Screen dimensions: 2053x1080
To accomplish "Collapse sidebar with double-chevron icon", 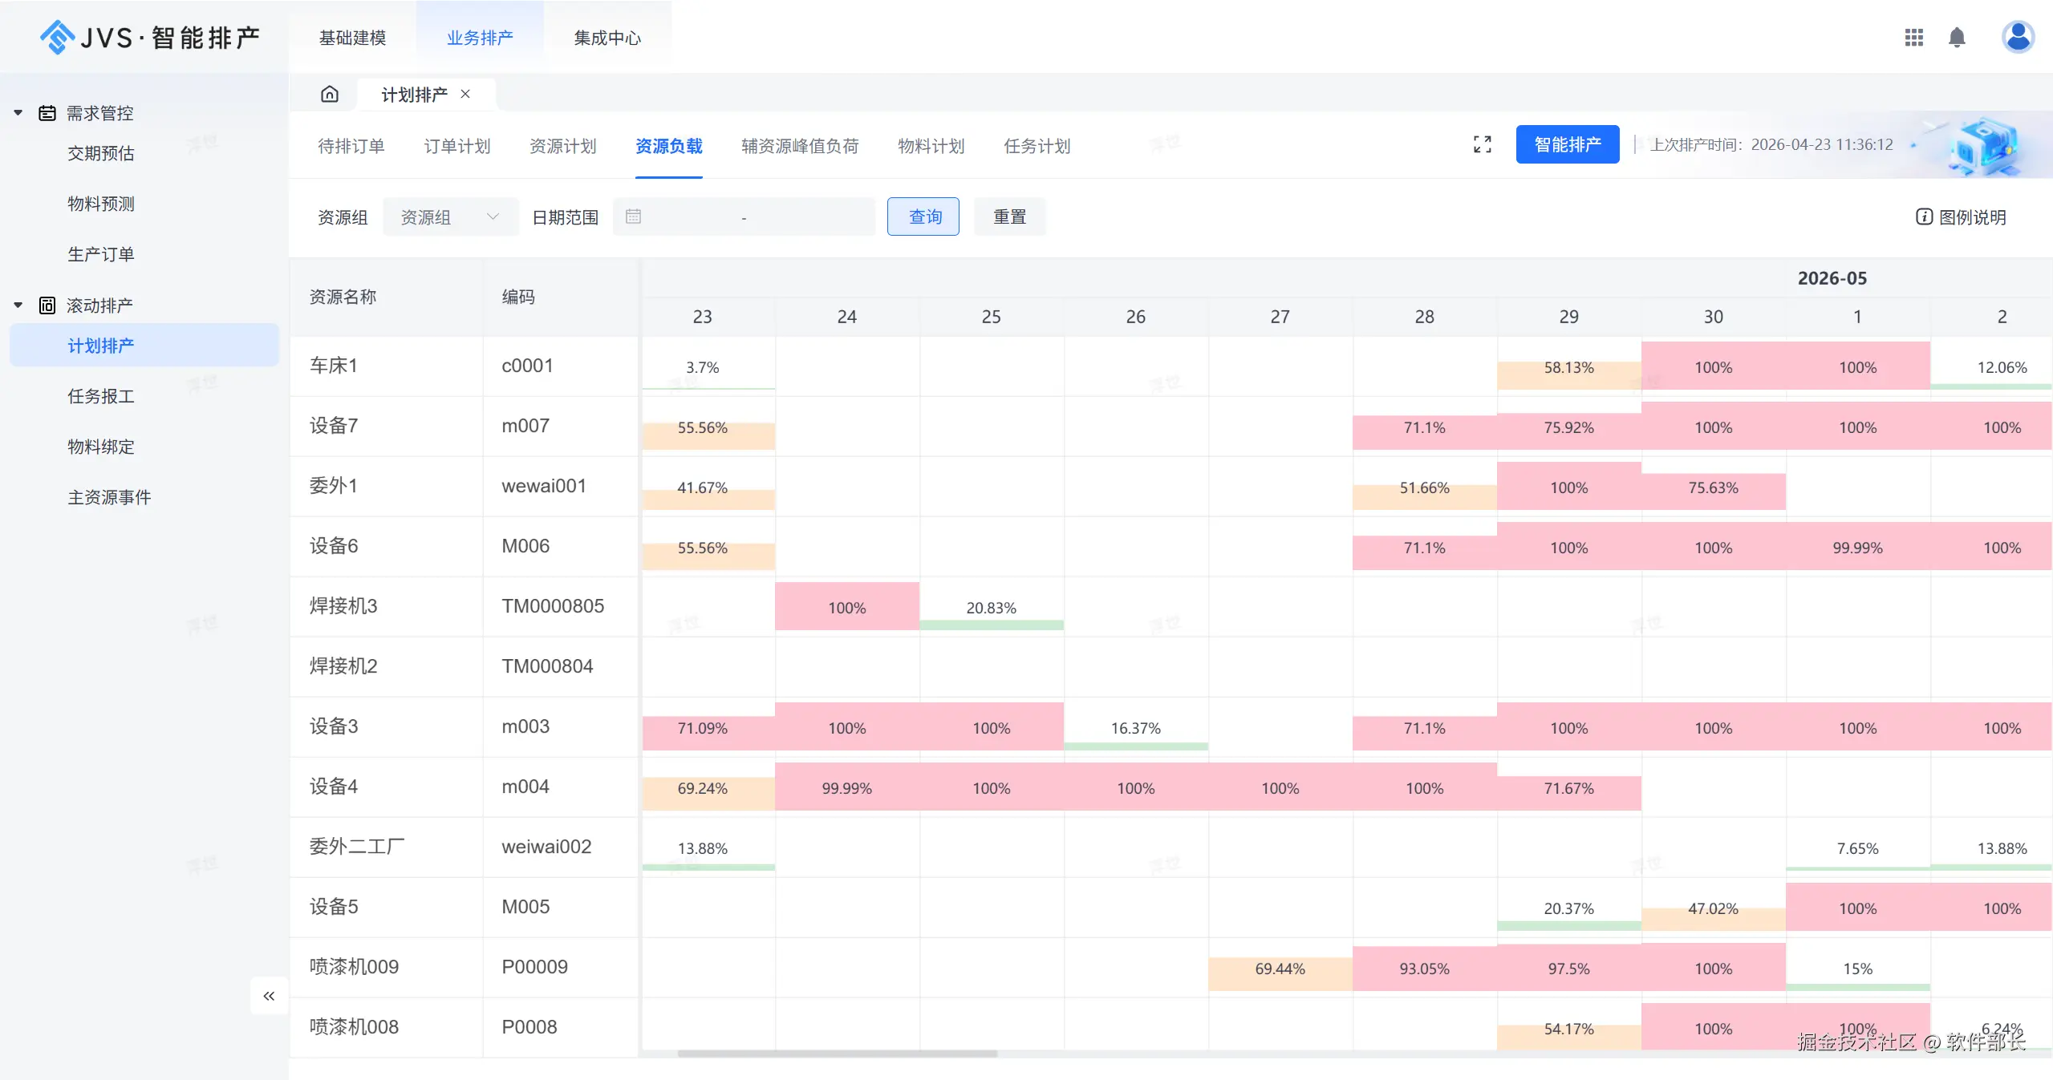I will coord(269,996).
